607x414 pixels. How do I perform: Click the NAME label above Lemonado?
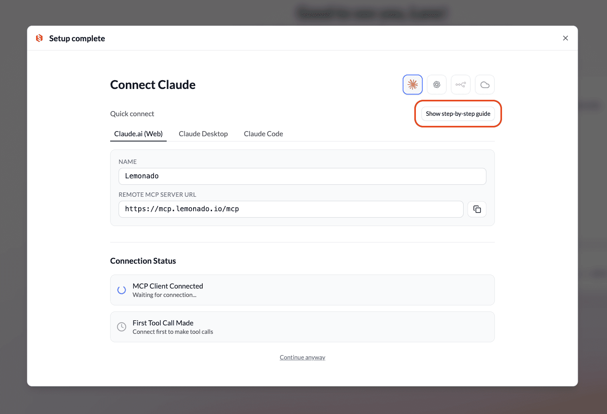(127, 162)
